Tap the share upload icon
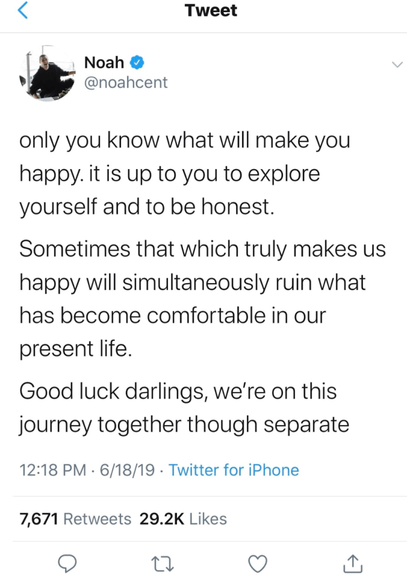 [352, 562]
